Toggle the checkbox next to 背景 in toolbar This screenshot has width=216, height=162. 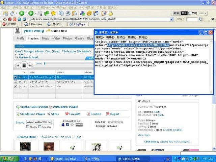tap(190, 13)
